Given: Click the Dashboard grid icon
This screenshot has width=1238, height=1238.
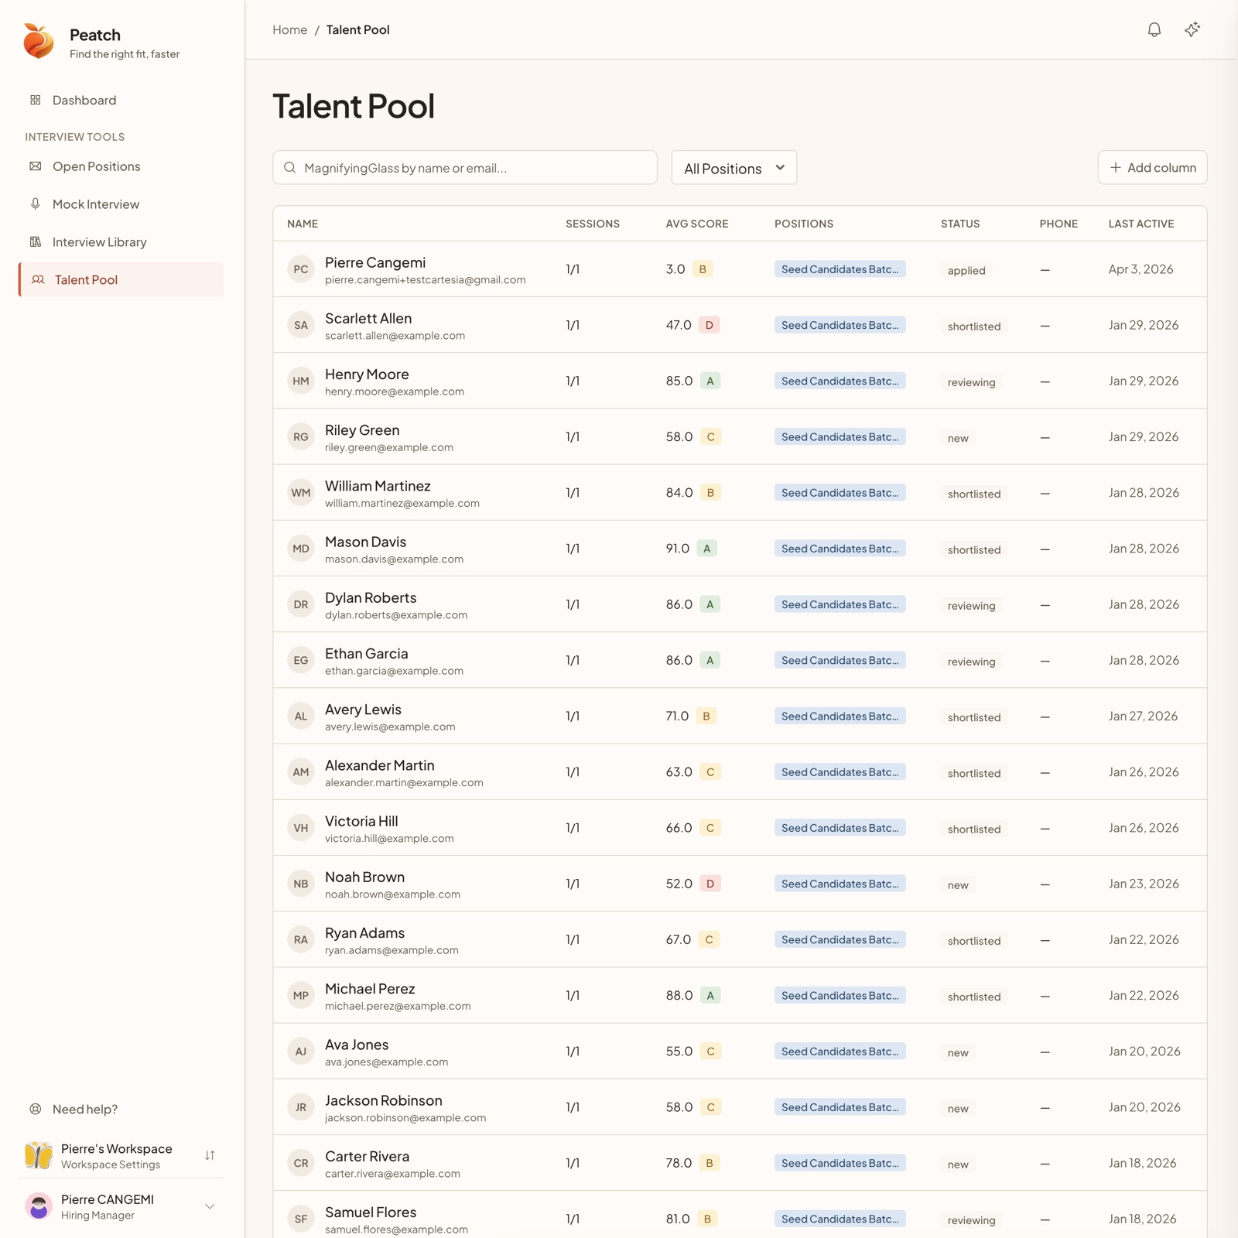Looking at the screenshot, I should (36, 100).
